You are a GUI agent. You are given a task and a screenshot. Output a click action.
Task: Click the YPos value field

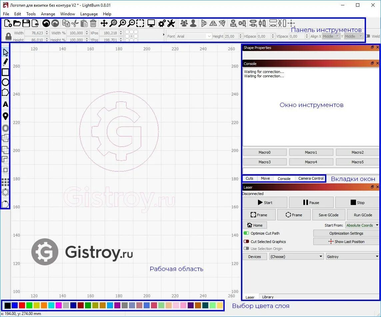point(109,40)
